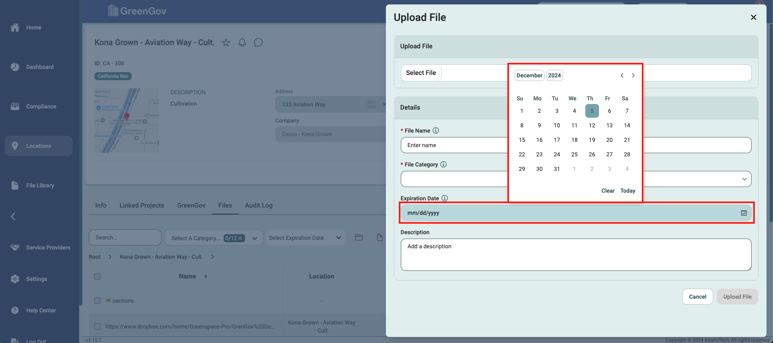Open the comment bubble icon
Viewport: 773px width, 343px height.
tap(258, 43)
